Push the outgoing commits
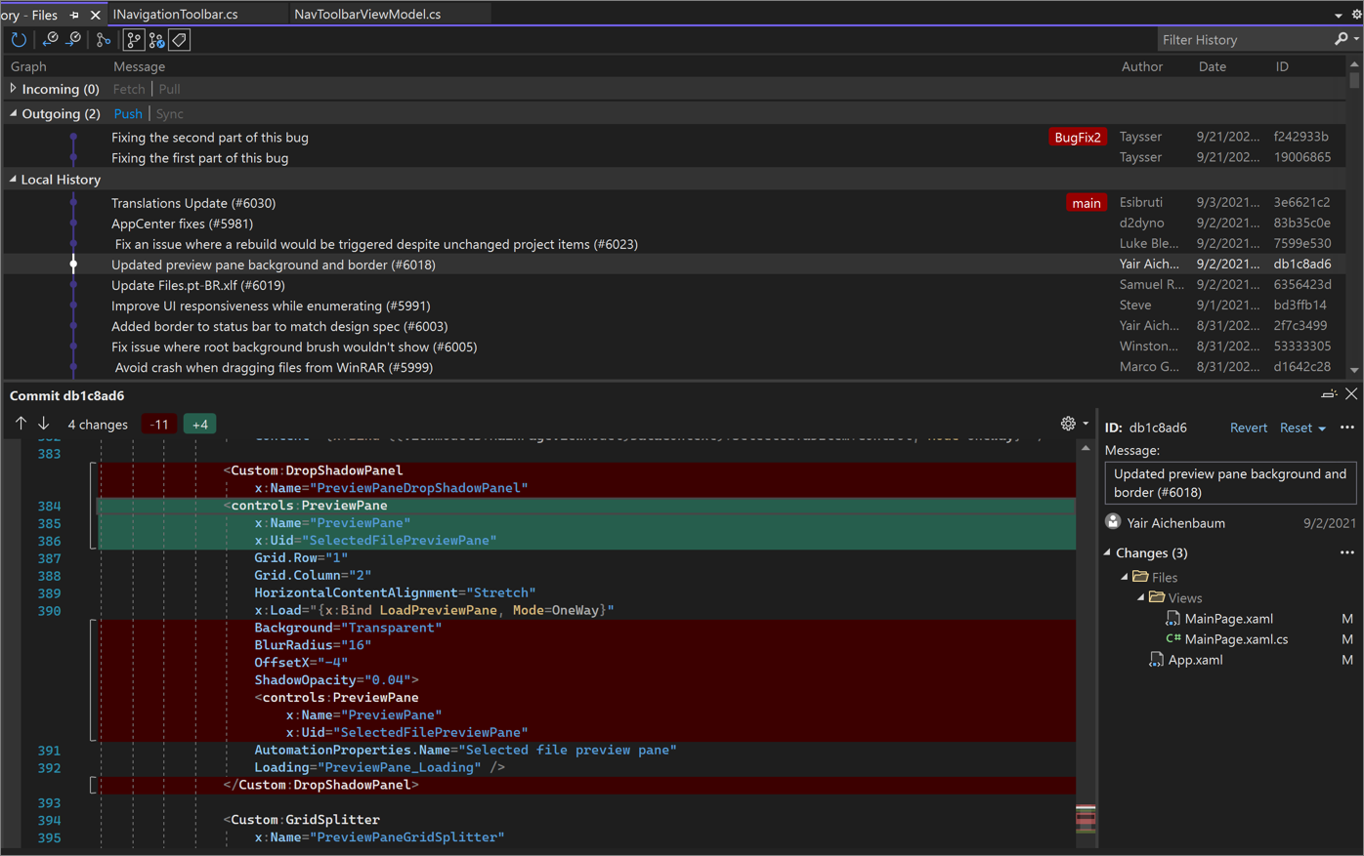Screen dimensions: 1364x856 128,113
